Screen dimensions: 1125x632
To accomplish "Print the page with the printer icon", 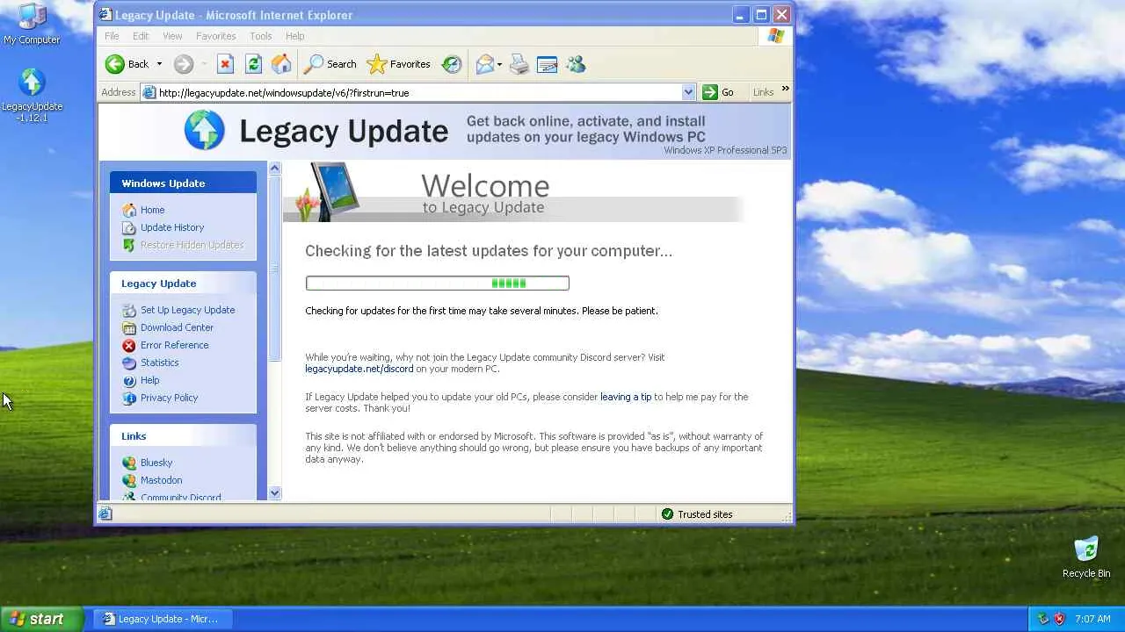I will click(x=519, y=64).
